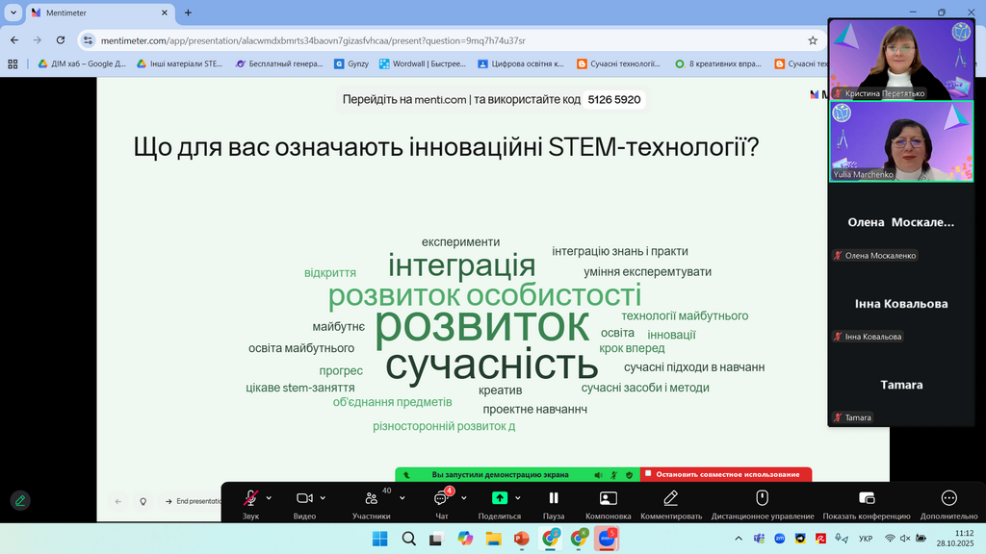Viewport: 986px width, 554px height.
Task: Click Показать конференцию icon
Action: point(867,498)
